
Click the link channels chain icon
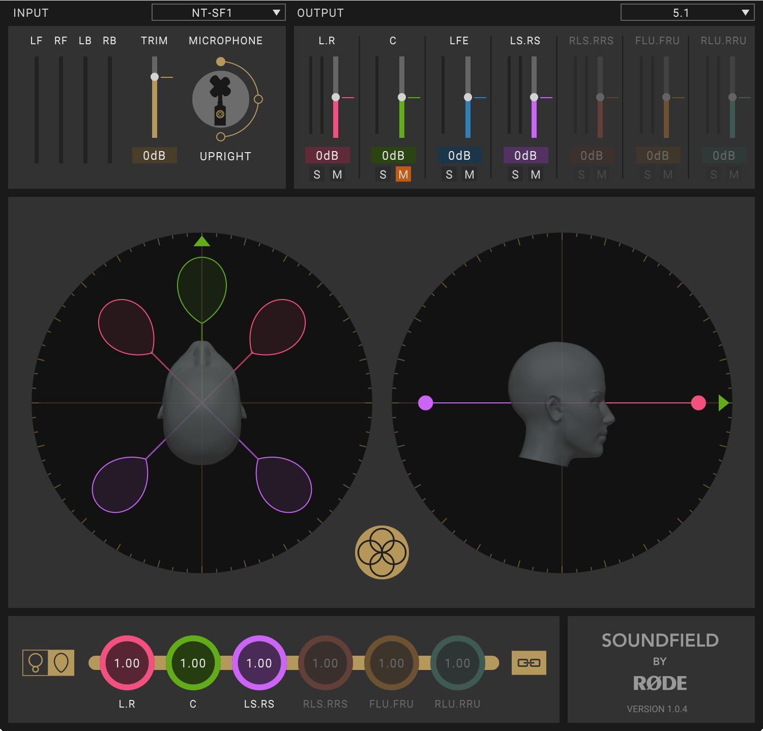(x=529, y=662)
